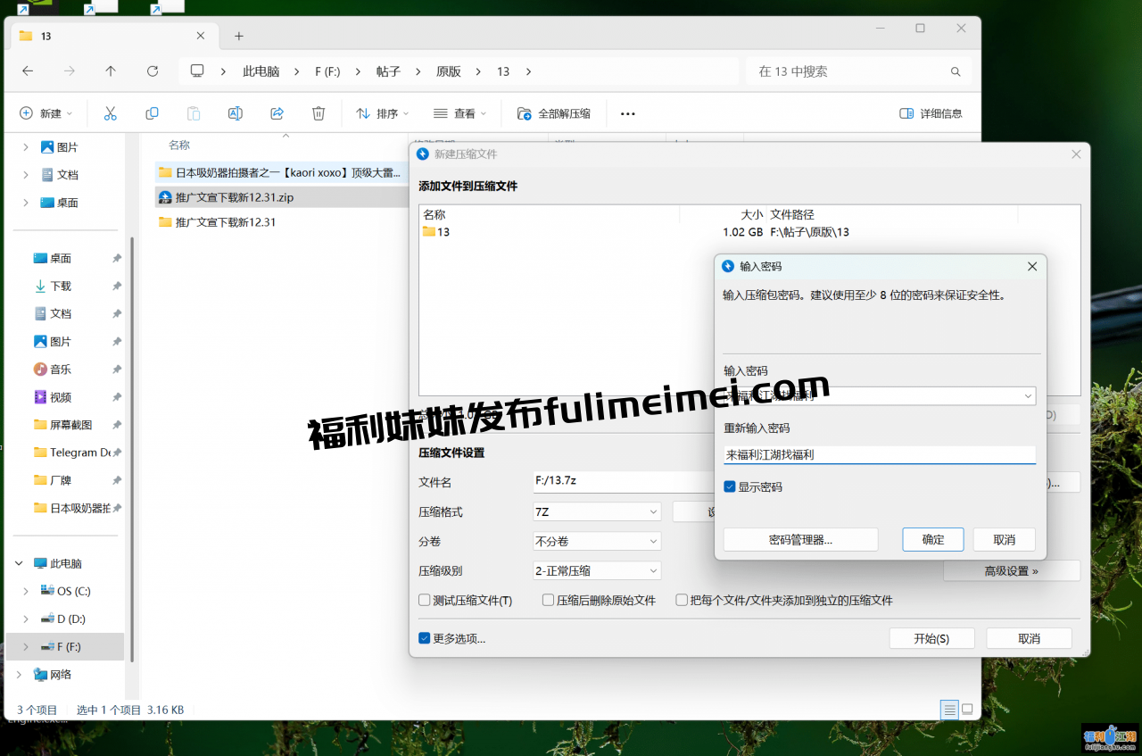Click 原版 in the address breadcrumb
This screenshot has width=1142, height=756.
pos(448,71)
